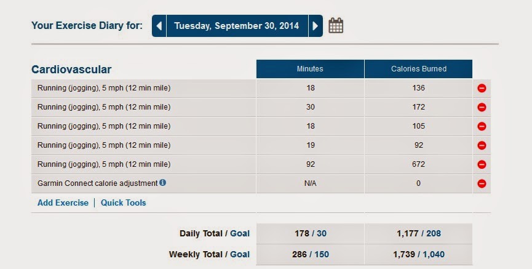Select the 30-minute running exercise name
This screenshot has height=269, width=532.
[104, 107]
